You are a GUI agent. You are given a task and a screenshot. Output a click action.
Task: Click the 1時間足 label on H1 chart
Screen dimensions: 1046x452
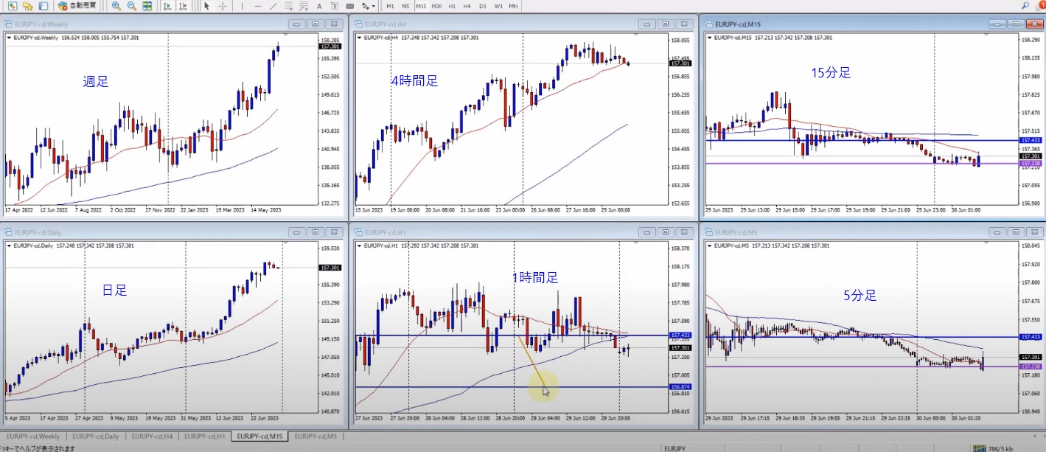536,277
